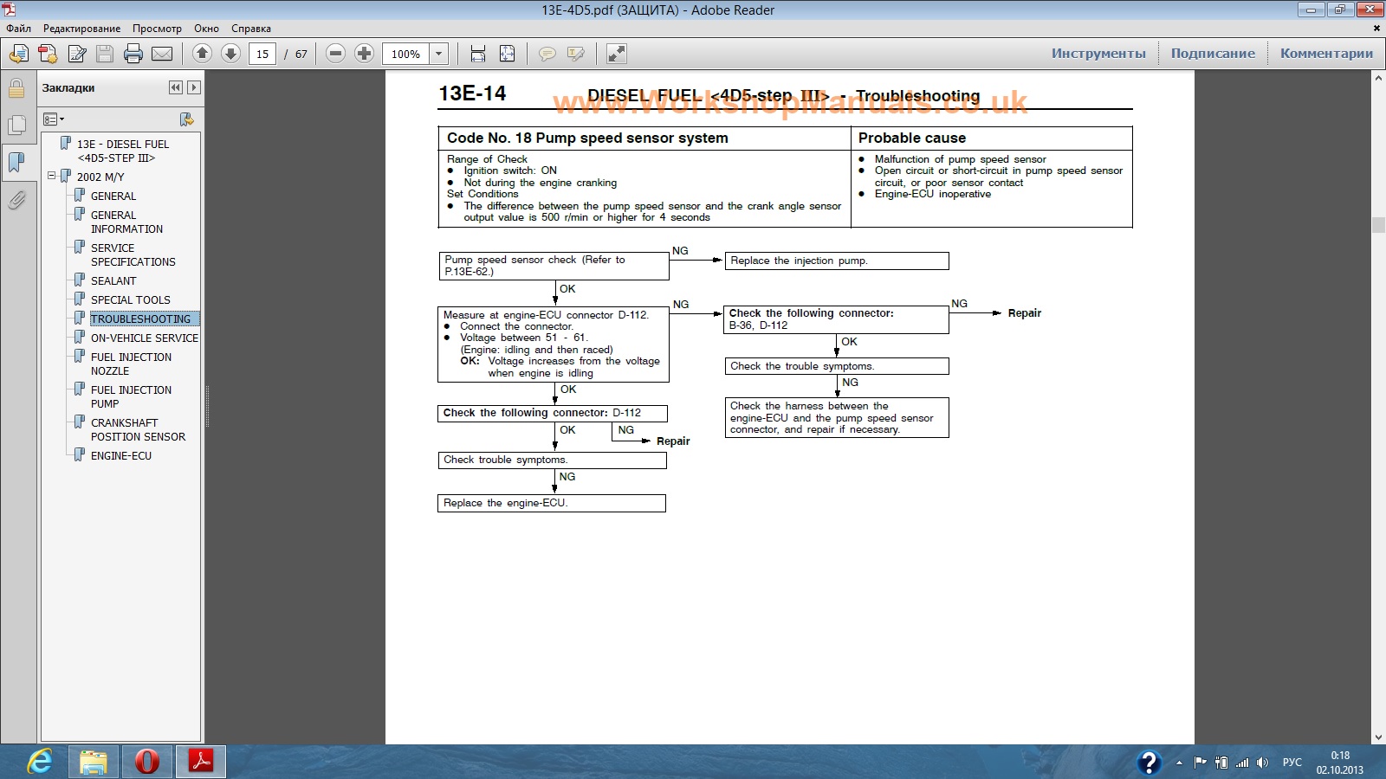Send file by email envelope icon
Viewport: 1386px width, 779px height.
(162, 54)
